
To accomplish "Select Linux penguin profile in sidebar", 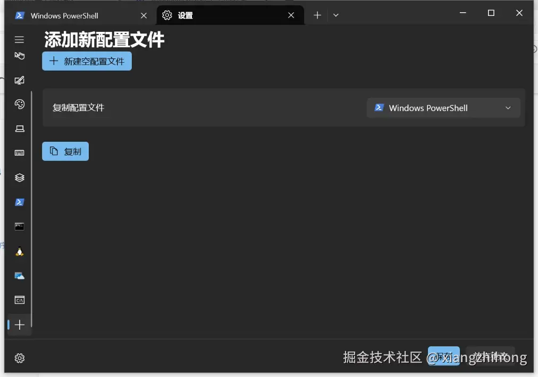I will coord(20,251).
